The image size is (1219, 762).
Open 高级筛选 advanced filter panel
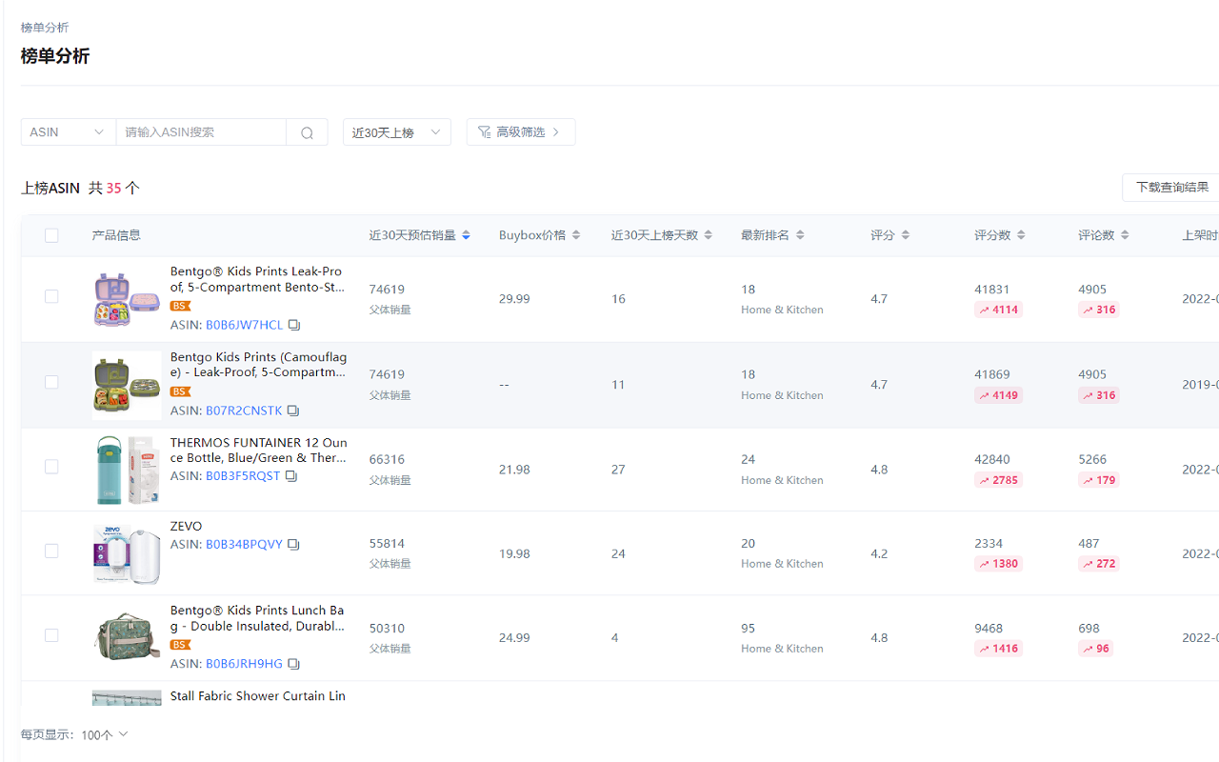(x=520, y=132)
